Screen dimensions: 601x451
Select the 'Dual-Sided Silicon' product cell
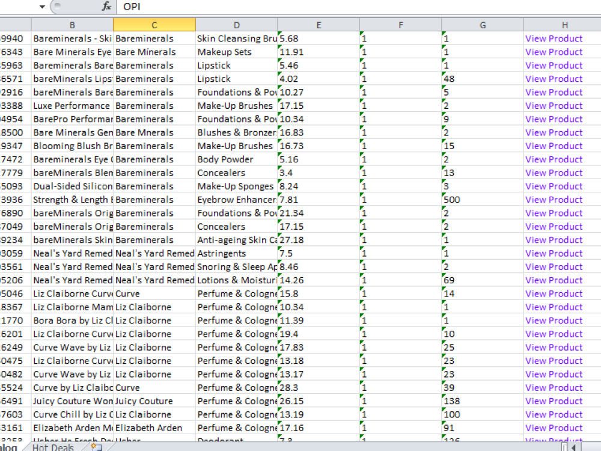pos(72,186)
